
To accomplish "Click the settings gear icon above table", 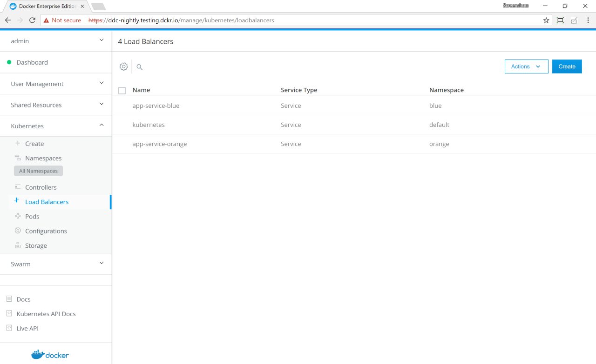I will (x=123, y=66).
